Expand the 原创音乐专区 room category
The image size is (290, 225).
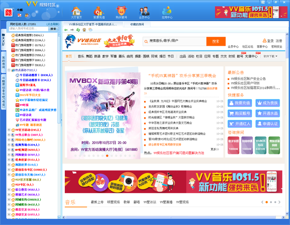click(10, 169)
